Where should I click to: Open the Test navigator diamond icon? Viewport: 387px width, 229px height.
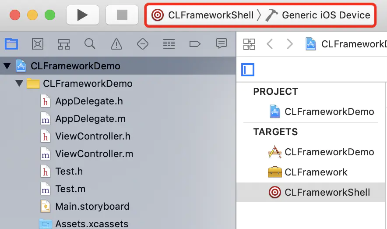(143, 44)
